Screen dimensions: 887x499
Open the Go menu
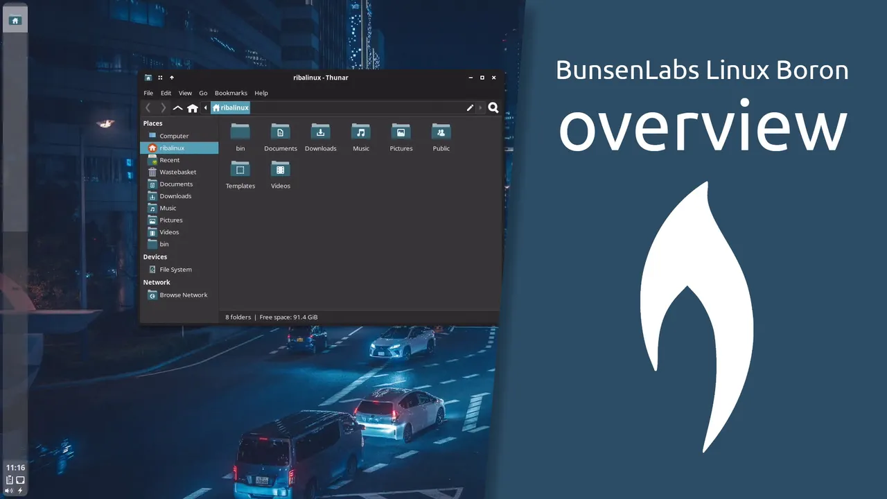click(203, 93)
